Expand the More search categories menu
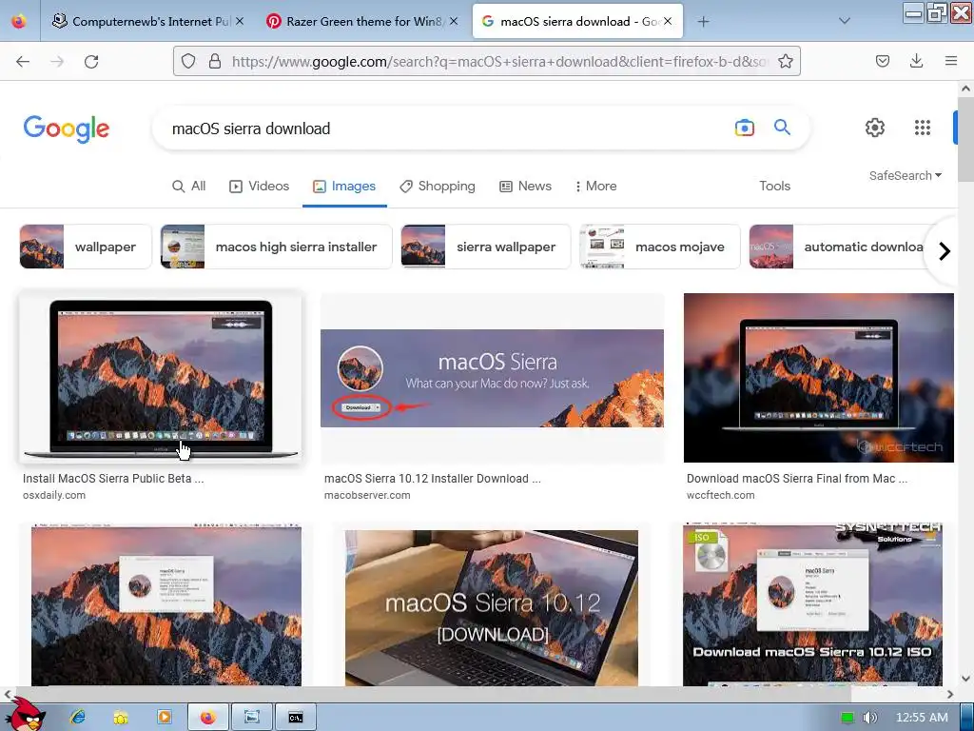The width and height of the screenshot is (974, 731). [595, 186]
